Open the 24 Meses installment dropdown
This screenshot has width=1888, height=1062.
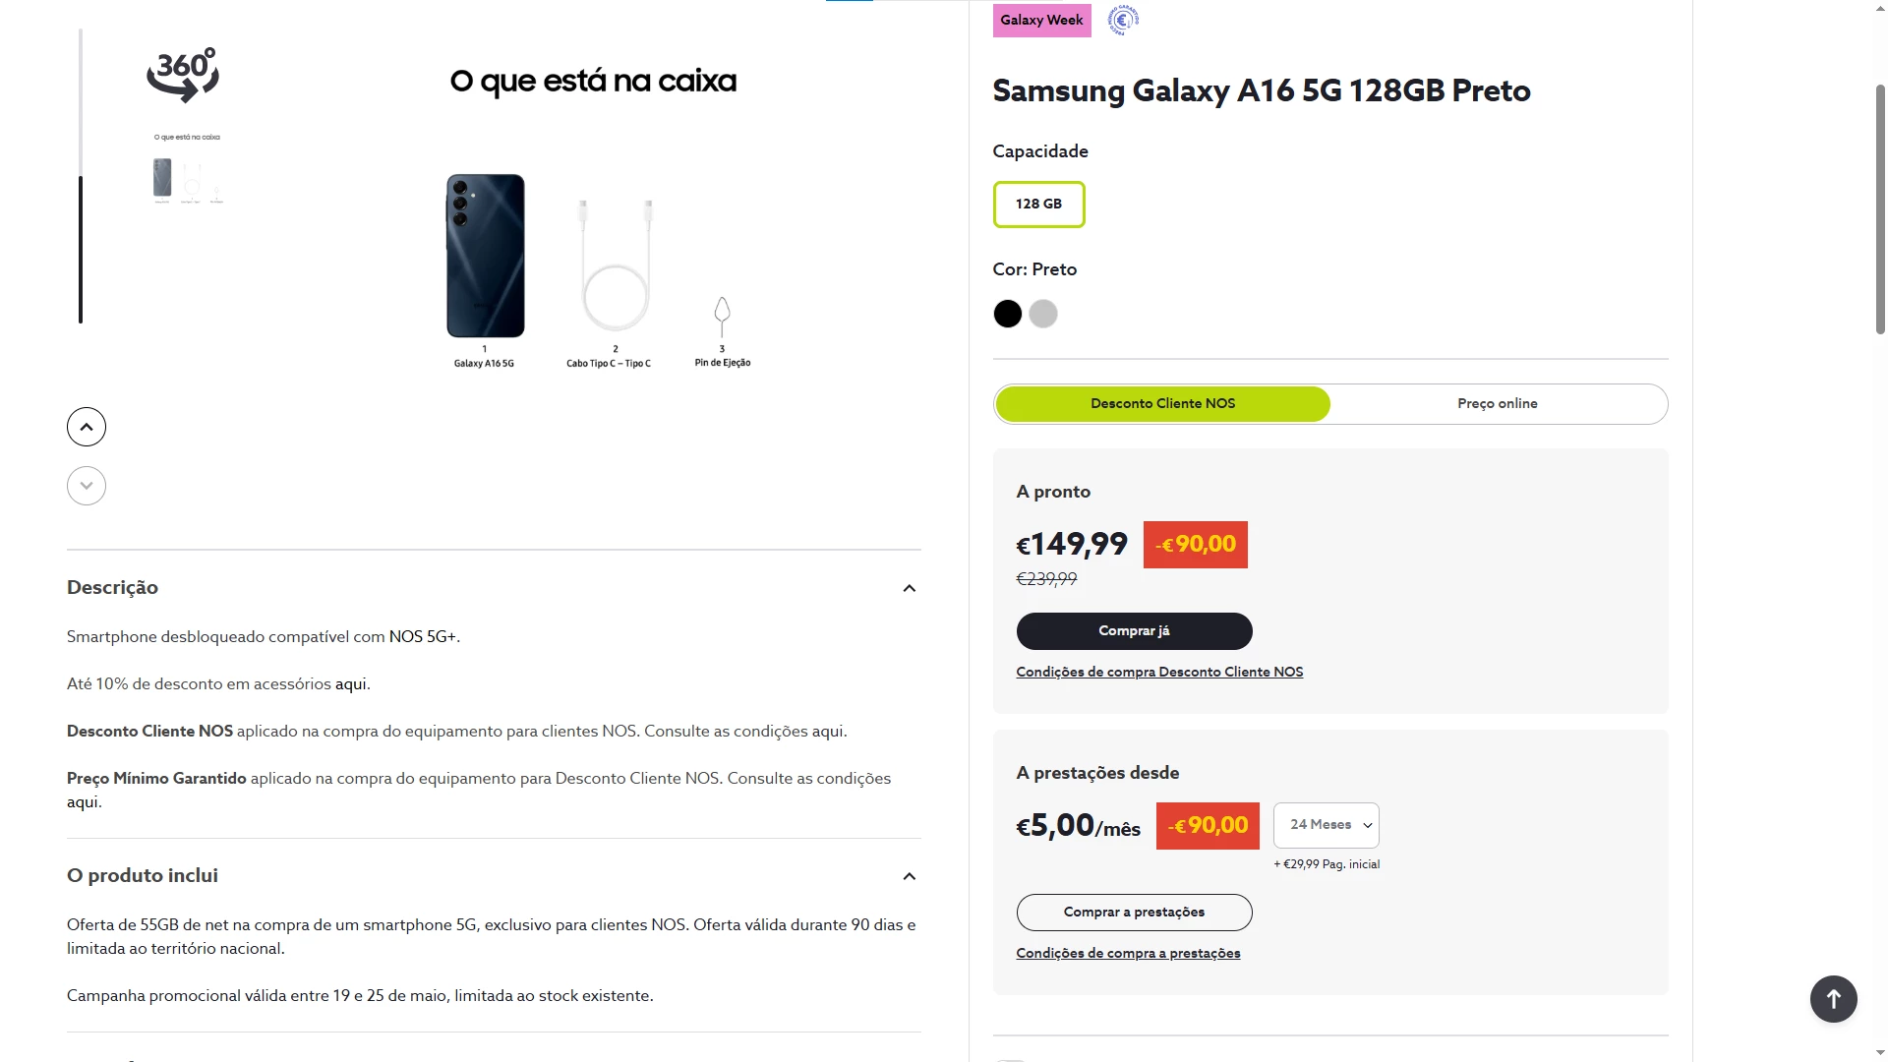click(x=1326, y=825)
